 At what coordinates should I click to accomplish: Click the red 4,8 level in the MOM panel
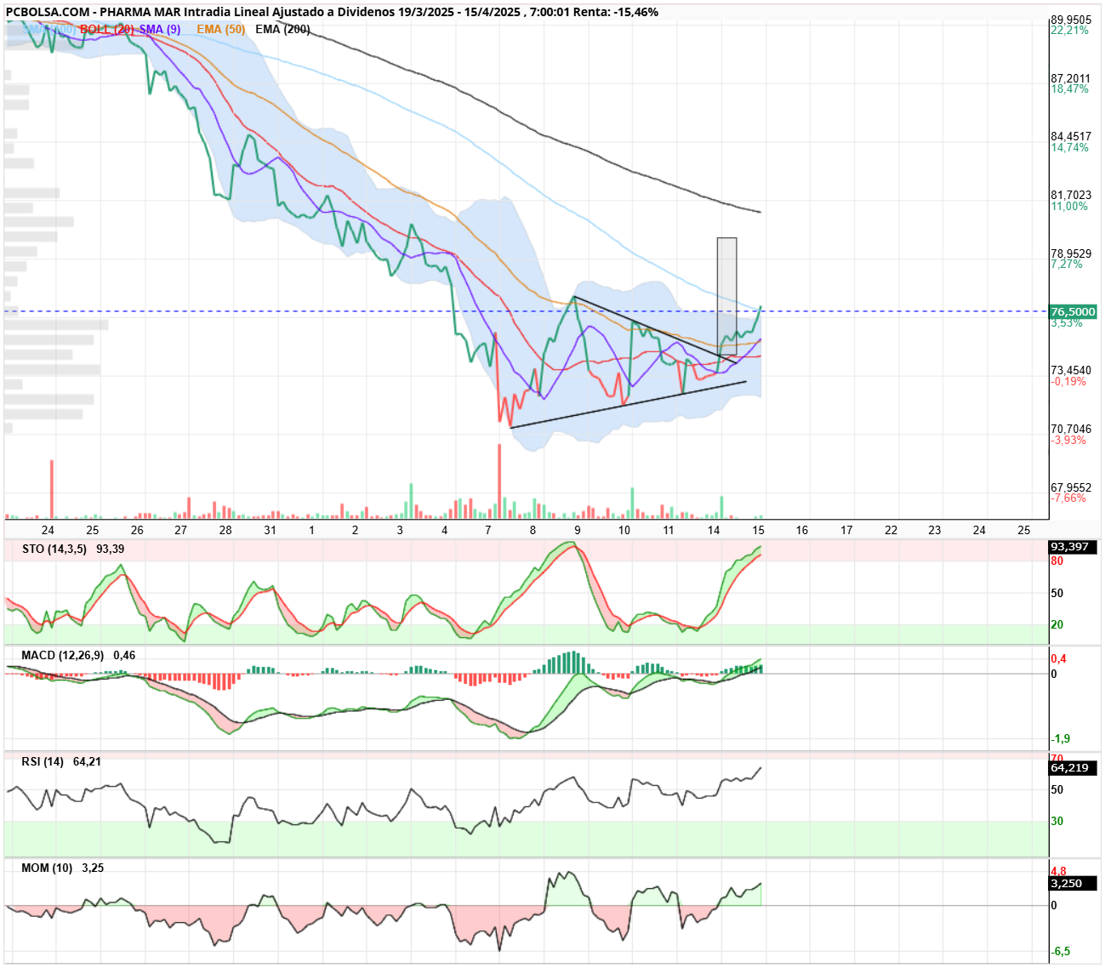(1059, 872)
